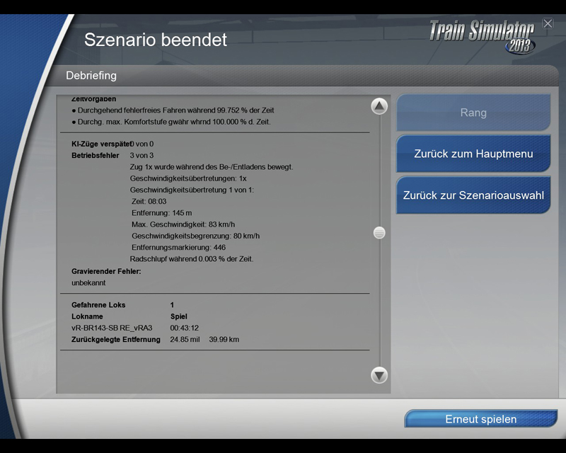Click the KI-Züge verspätet label
566x453 pixels.
(100, 144)
